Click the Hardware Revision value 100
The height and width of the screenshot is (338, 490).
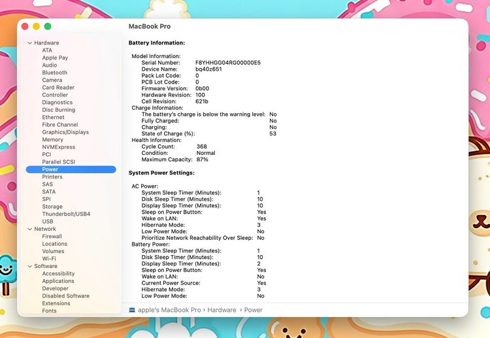pos(200,95)
